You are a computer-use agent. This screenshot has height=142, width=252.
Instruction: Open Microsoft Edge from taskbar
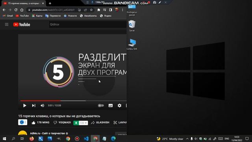113,138
